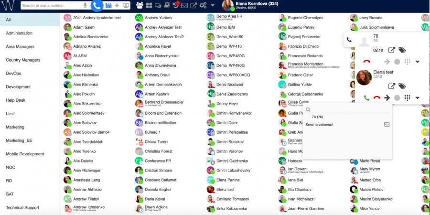430x215 pixels.
Task: Select the Country Managers group
Action: coord(23,60)
